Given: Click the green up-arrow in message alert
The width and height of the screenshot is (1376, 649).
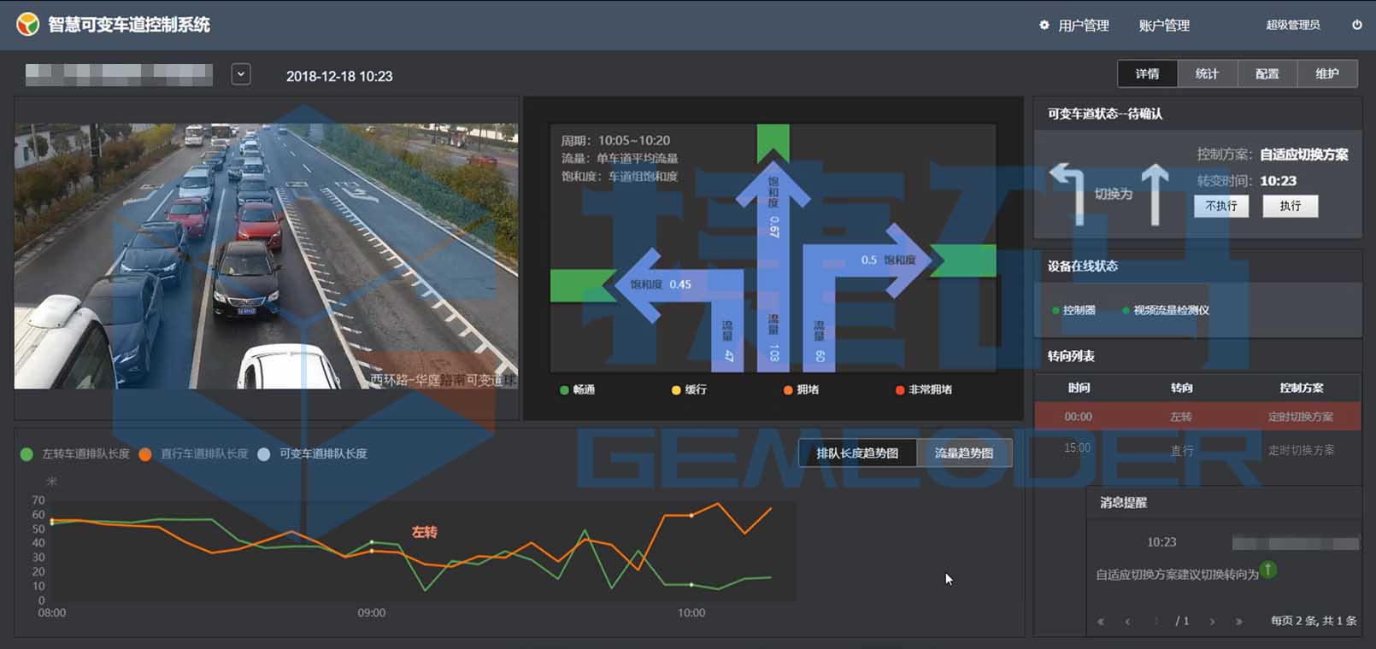Looking at the screenshot, I should tap(1268, 570).
